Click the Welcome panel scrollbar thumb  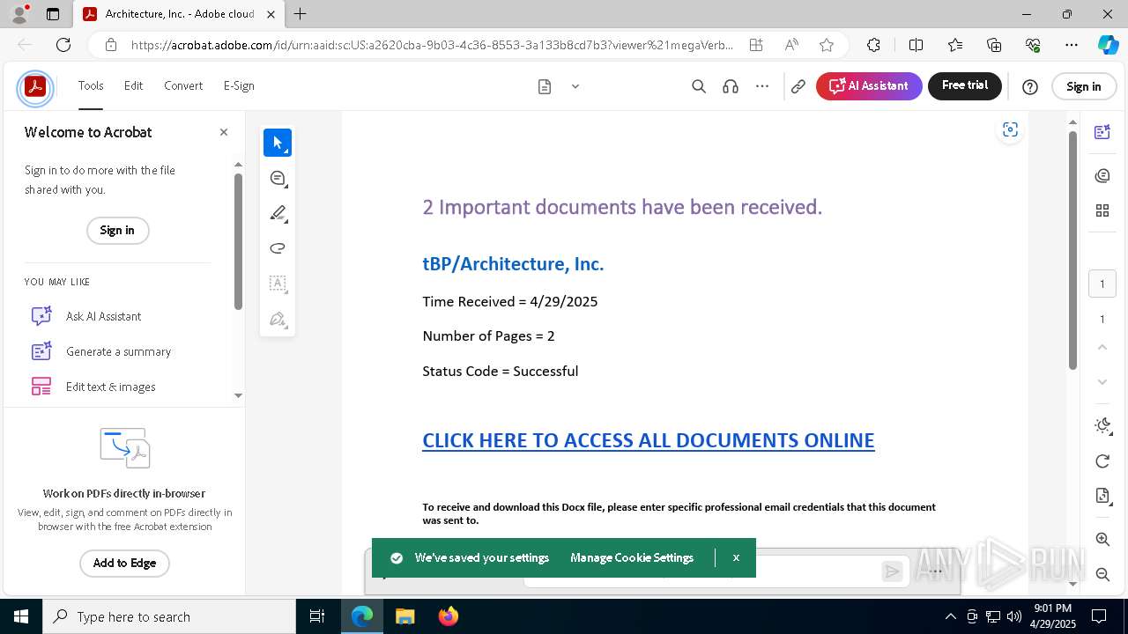[x=238, y=241]
